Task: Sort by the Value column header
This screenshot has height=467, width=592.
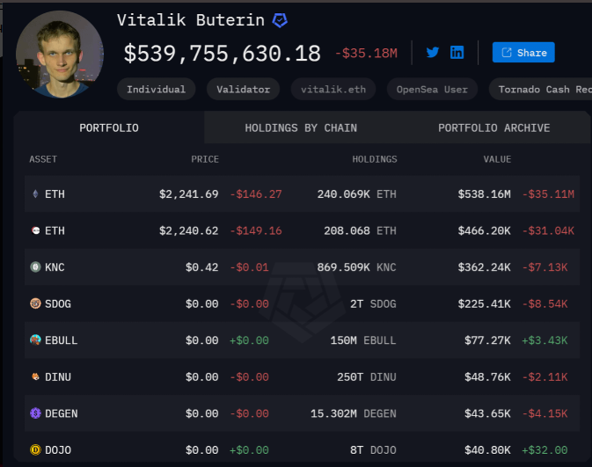Action: coord(497,159)
